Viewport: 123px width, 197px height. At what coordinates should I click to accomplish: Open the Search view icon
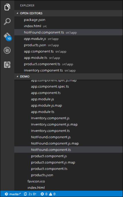(7, 21)
